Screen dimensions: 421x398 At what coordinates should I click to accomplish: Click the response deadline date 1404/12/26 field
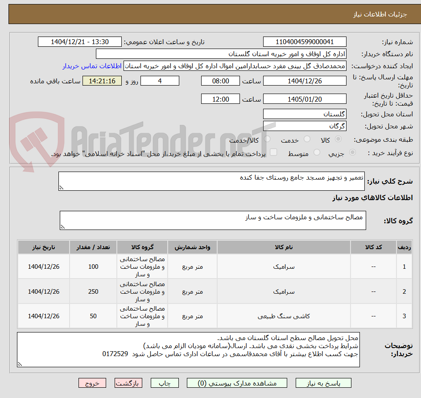coord(305,81)
